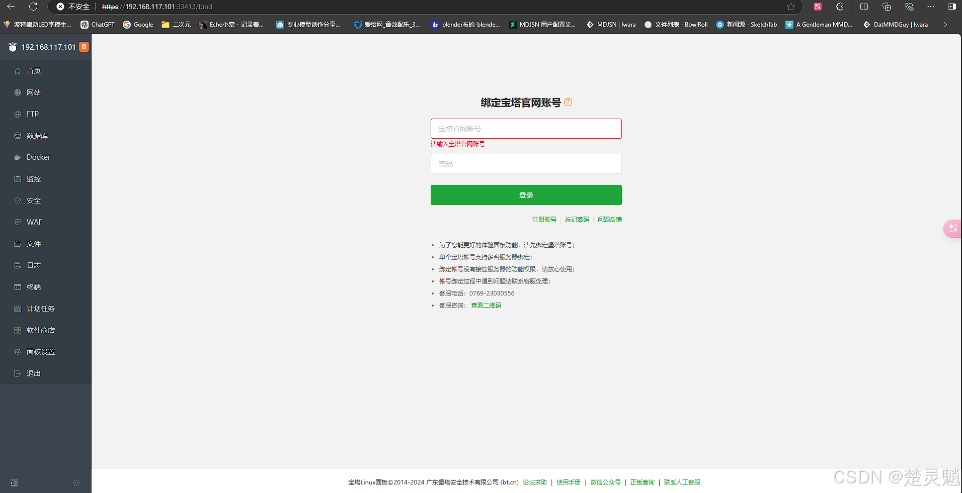Viewport: 962px width, 493px height.
Task: Open the 注册账号 link
Action: pos(544,220)
